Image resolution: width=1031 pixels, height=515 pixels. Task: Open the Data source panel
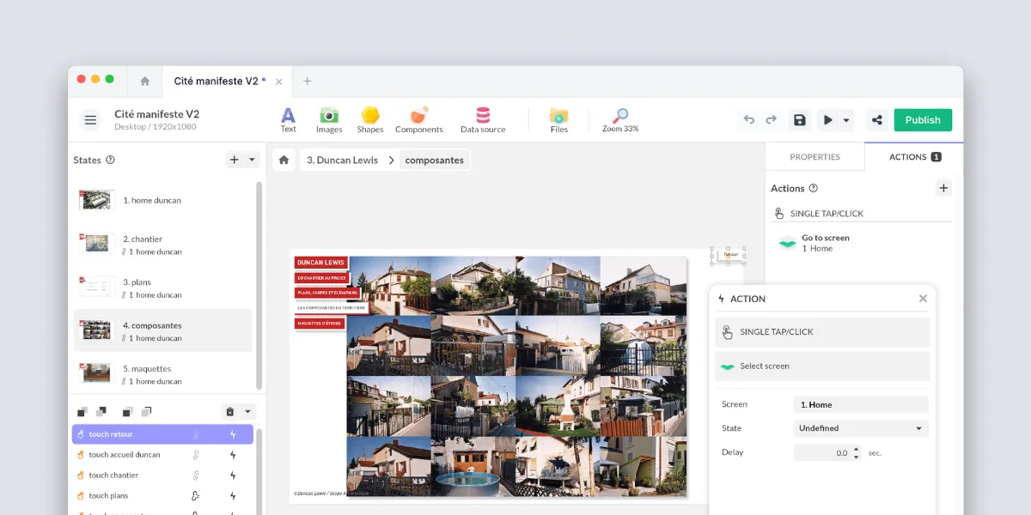[x=483, y=119]
